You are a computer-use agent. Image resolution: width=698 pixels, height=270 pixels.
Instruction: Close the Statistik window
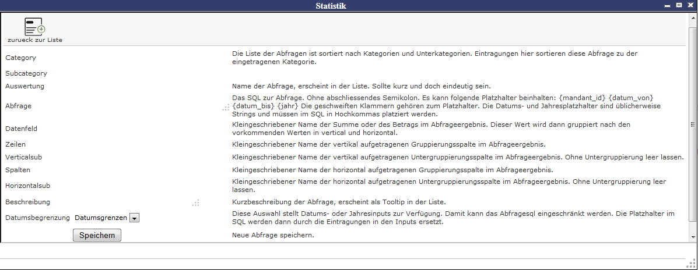[x=690, y=5]
